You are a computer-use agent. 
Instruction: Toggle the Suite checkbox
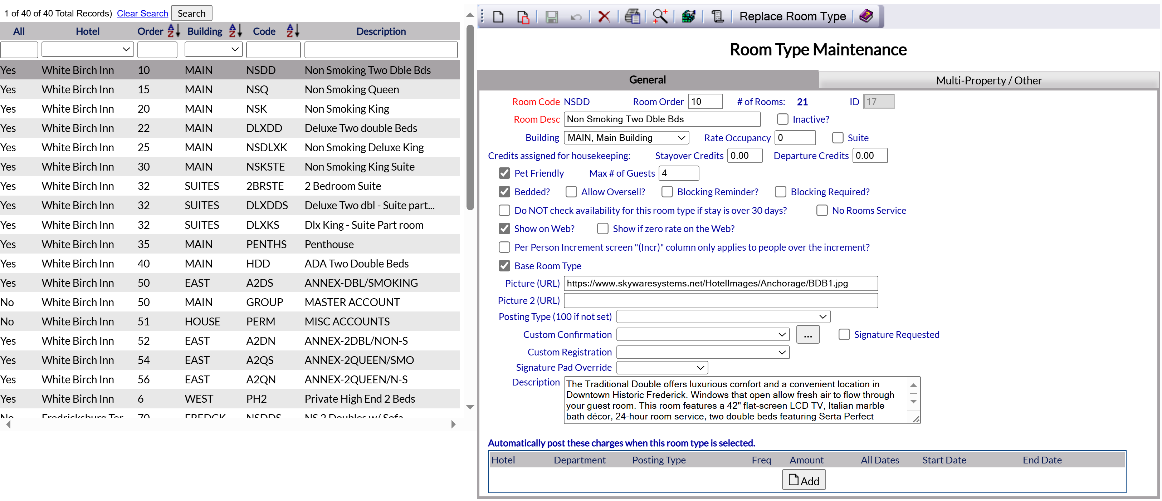[x=838, y=138]
